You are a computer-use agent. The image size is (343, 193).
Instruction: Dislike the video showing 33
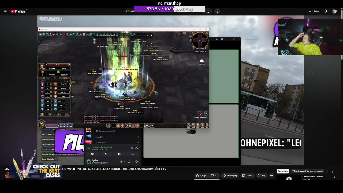[214, 176]
